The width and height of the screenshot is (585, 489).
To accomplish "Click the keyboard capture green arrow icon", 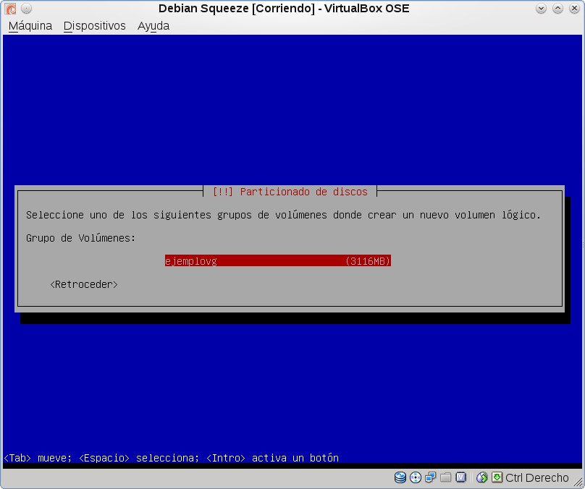I will point(497,477).
